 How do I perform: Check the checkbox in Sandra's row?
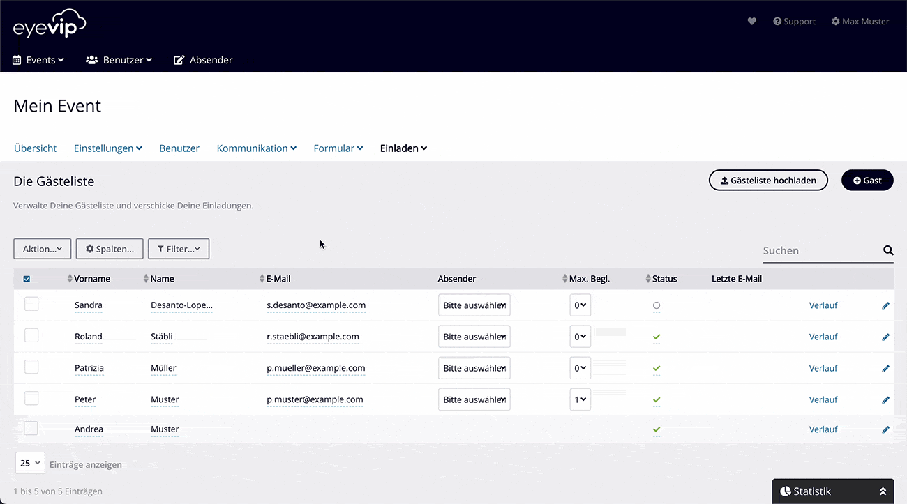point(31,305)
